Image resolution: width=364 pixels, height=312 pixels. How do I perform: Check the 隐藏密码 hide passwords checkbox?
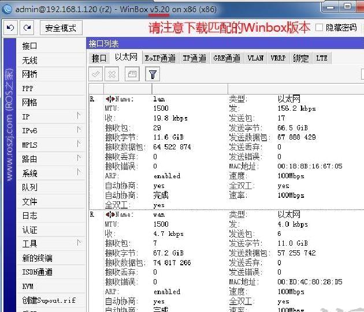point(319,27)
